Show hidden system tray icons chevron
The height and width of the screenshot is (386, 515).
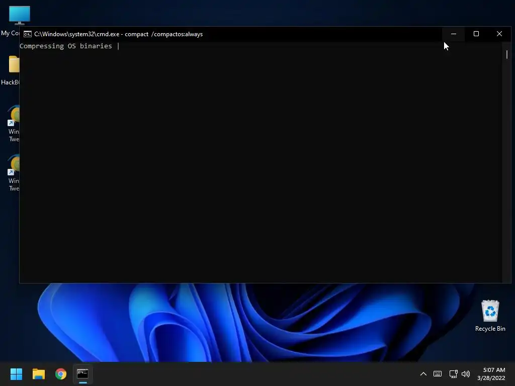click(x=423, y=373)
